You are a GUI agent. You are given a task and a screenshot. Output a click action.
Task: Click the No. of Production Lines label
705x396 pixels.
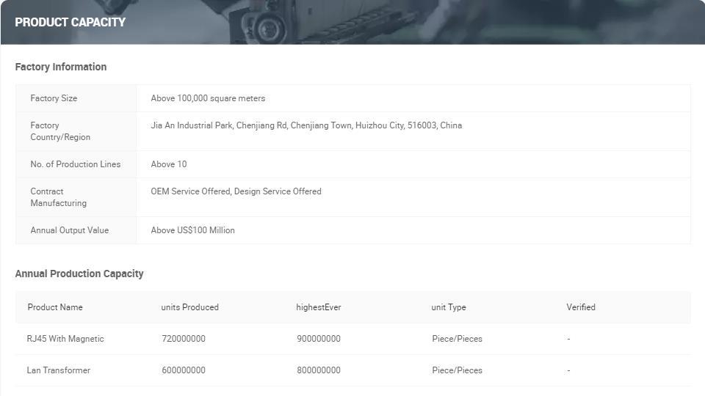(x=75, y=164)
